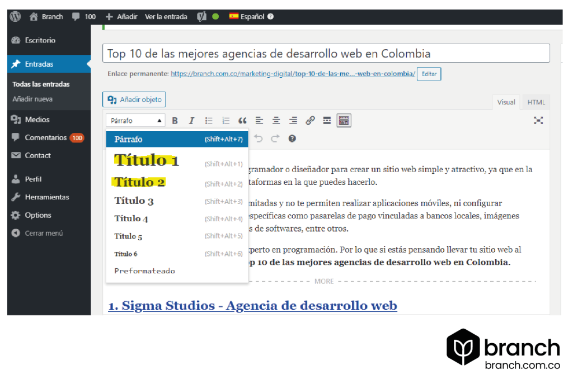The width and height of the screenshot is (573, 384).
Task: Click the Añadir objeto button
Action: click(134, 99)
